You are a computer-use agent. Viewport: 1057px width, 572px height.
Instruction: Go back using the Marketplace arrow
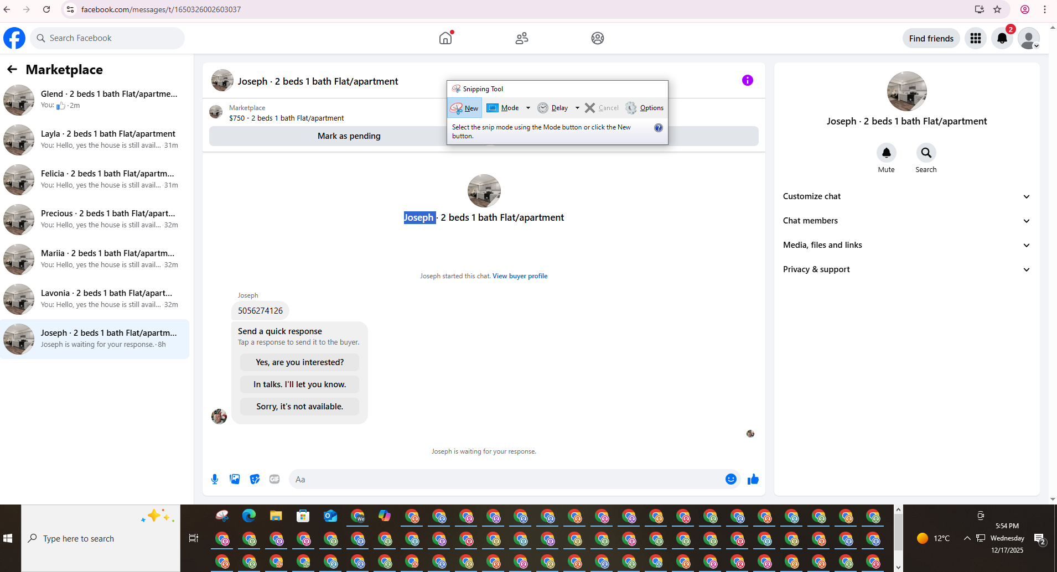pos(12,69)
